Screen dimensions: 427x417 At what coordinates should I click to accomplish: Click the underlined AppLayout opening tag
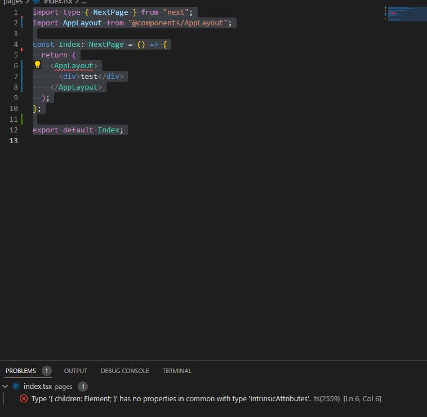pos(74,66)
